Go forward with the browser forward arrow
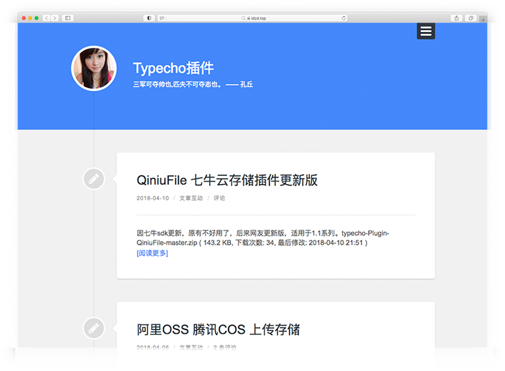 (x=55, y=18)
